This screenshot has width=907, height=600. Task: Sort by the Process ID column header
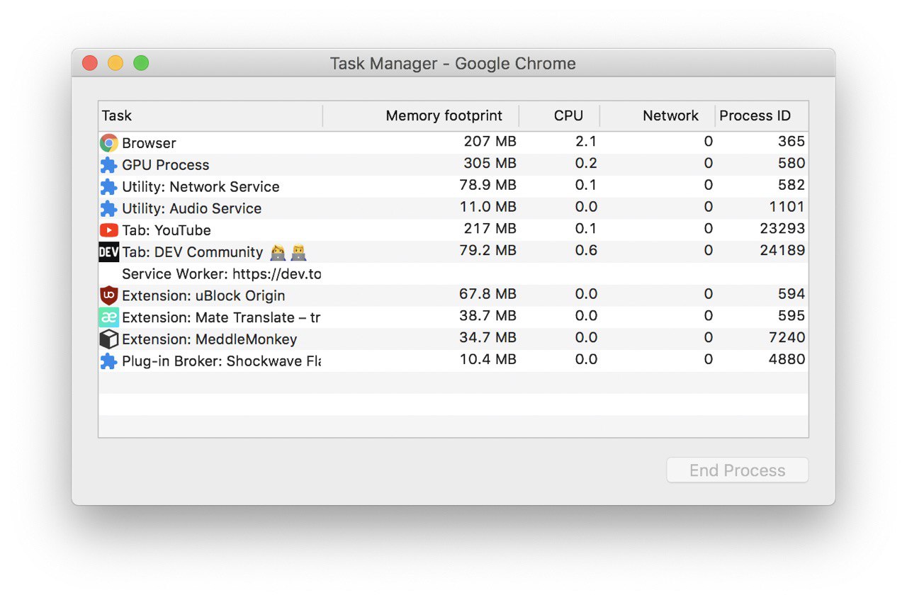762,116
